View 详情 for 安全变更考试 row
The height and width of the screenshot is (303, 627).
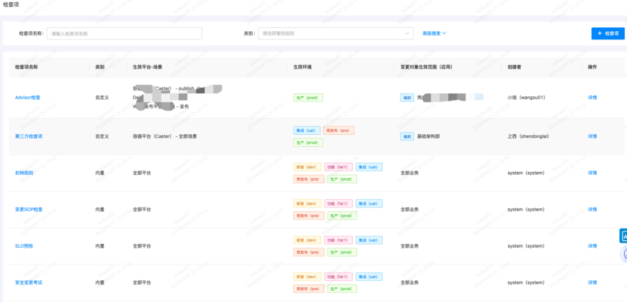point(592,283)
